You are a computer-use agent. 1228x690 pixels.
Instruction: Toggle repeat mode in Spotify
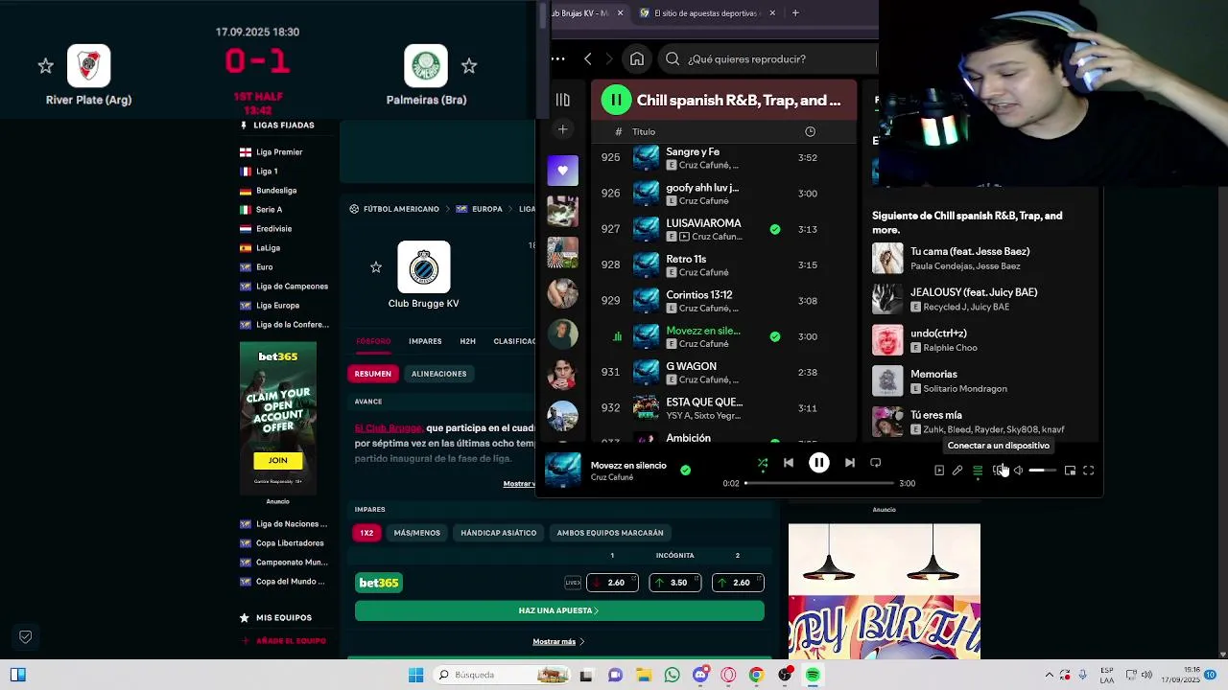coord(875,463)
